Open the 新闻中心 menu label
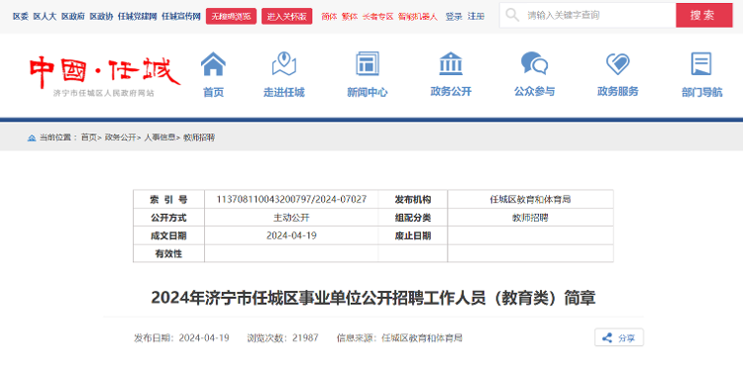The image size is (743, 367). click(x=368, y=92)
